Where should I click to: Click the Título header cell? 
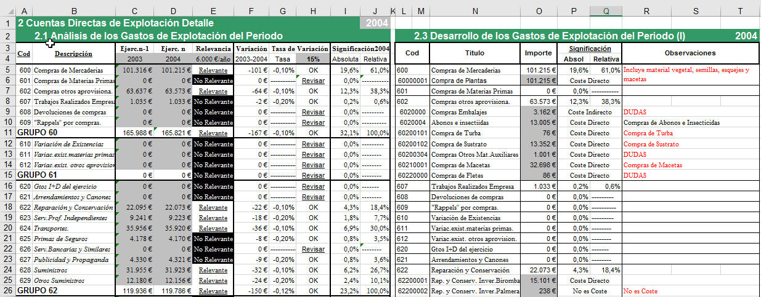[473, 53]
